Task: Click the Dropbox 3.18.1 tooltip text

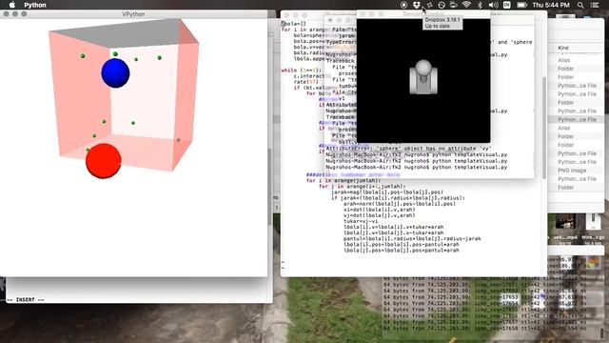Action: 442,19
